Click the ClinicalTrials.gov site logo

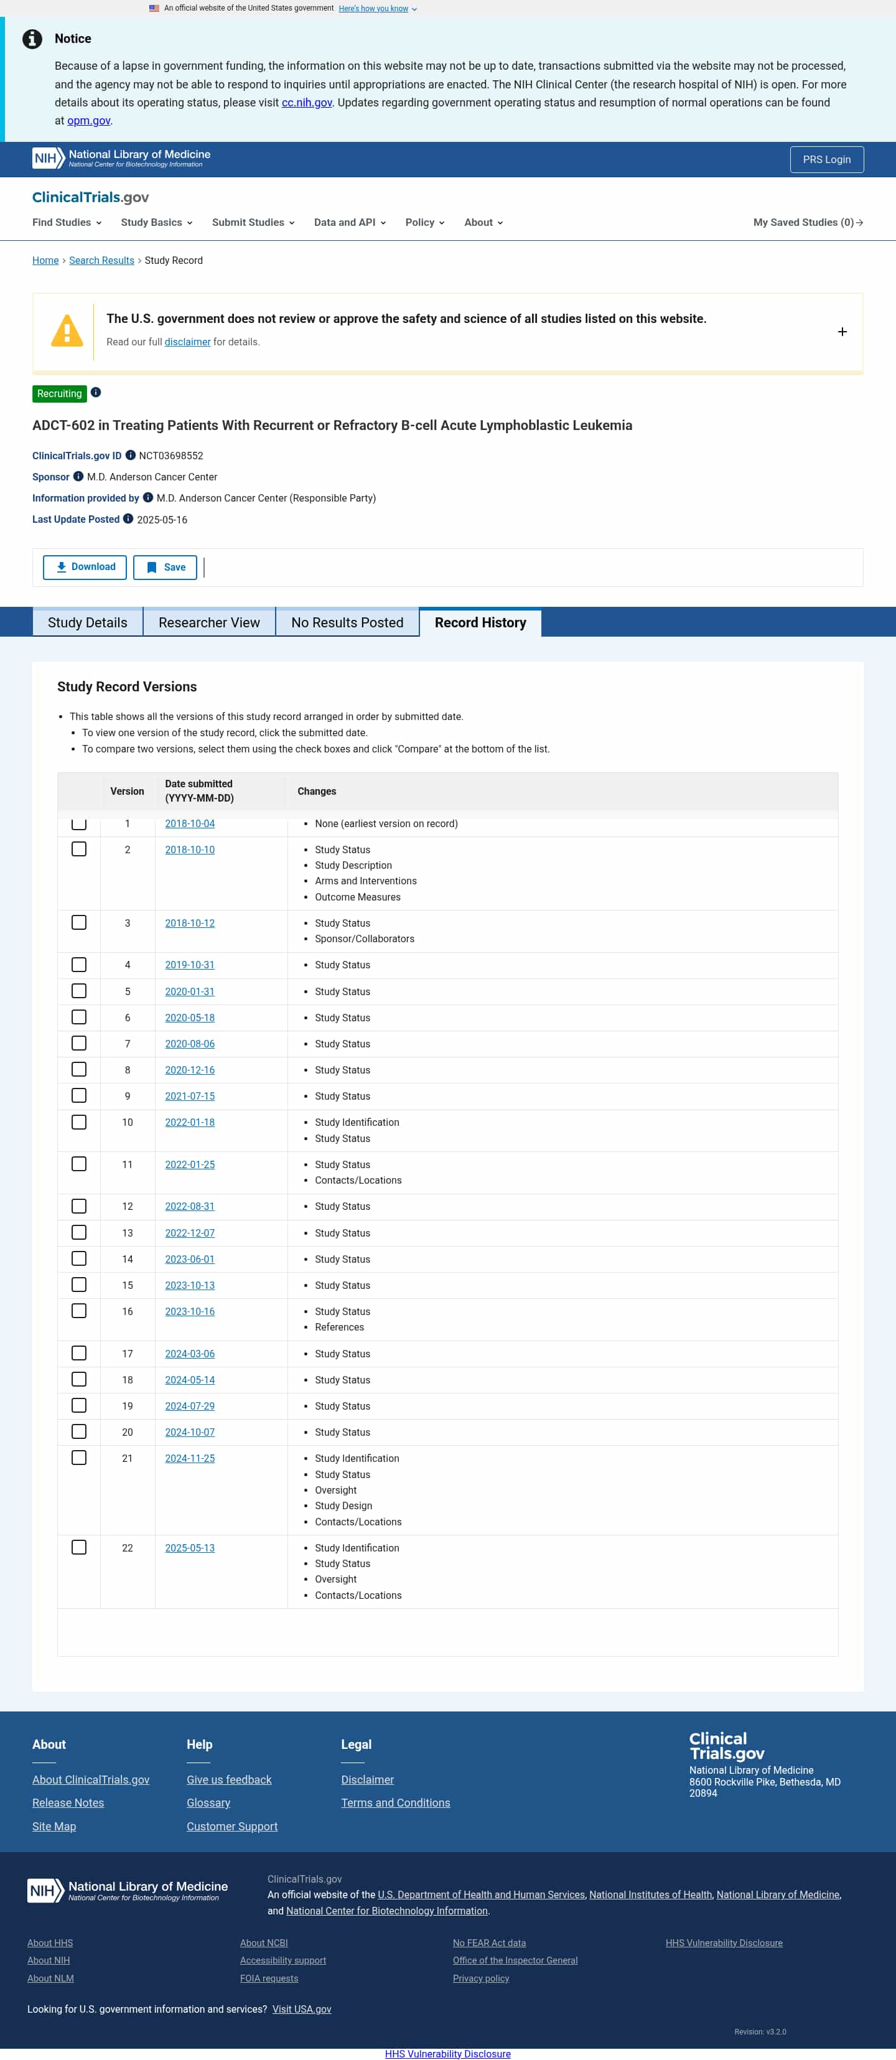[x=90, y=197]
